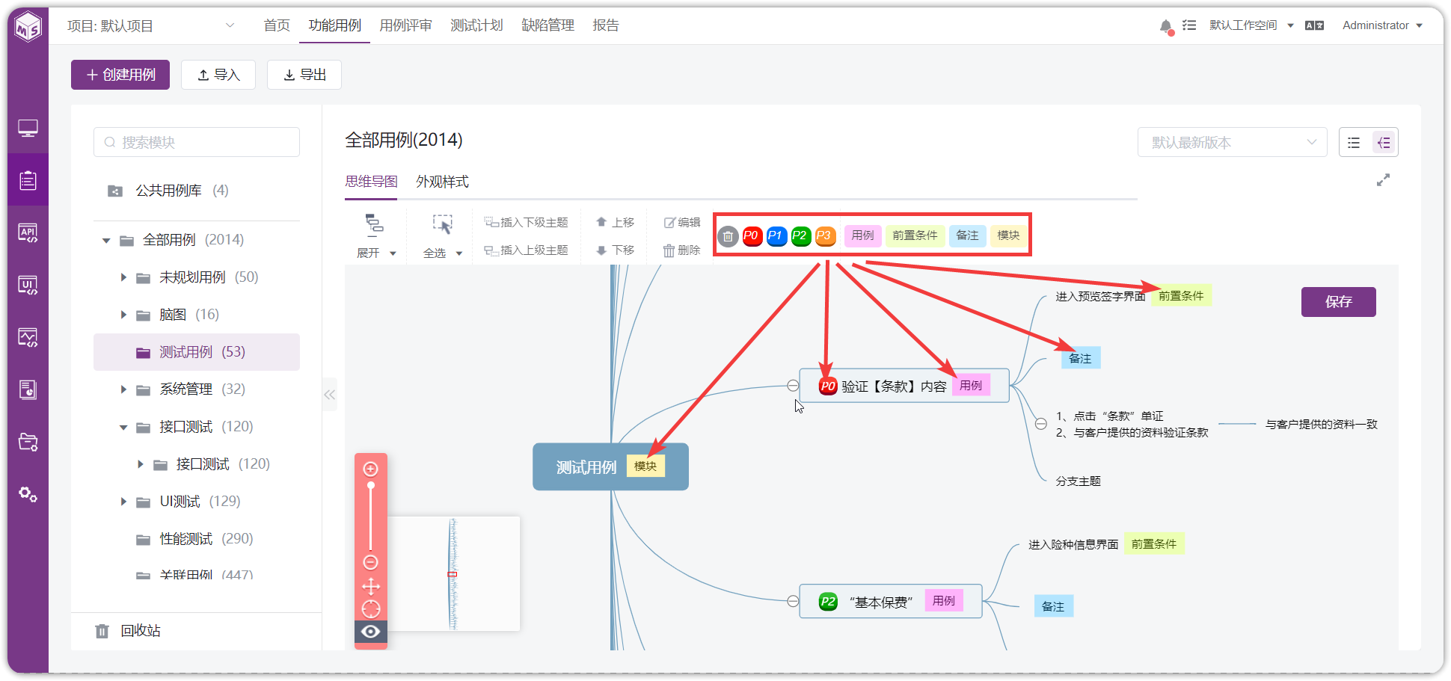Open system settings gears sidebar icon

28,494
